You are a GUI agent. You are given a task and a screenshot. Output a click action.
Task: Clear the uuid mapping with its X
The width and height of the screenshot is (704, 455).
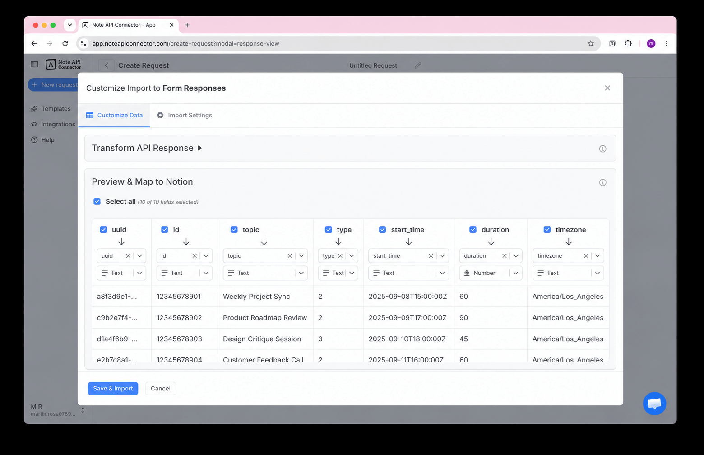coord(128,256)
